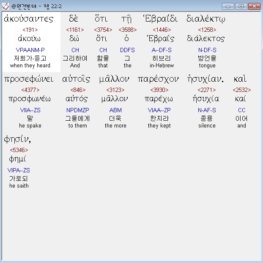Screen dimensions: 263x263
Task: Click Korean gloss 히브리
Action: (162, 58)
